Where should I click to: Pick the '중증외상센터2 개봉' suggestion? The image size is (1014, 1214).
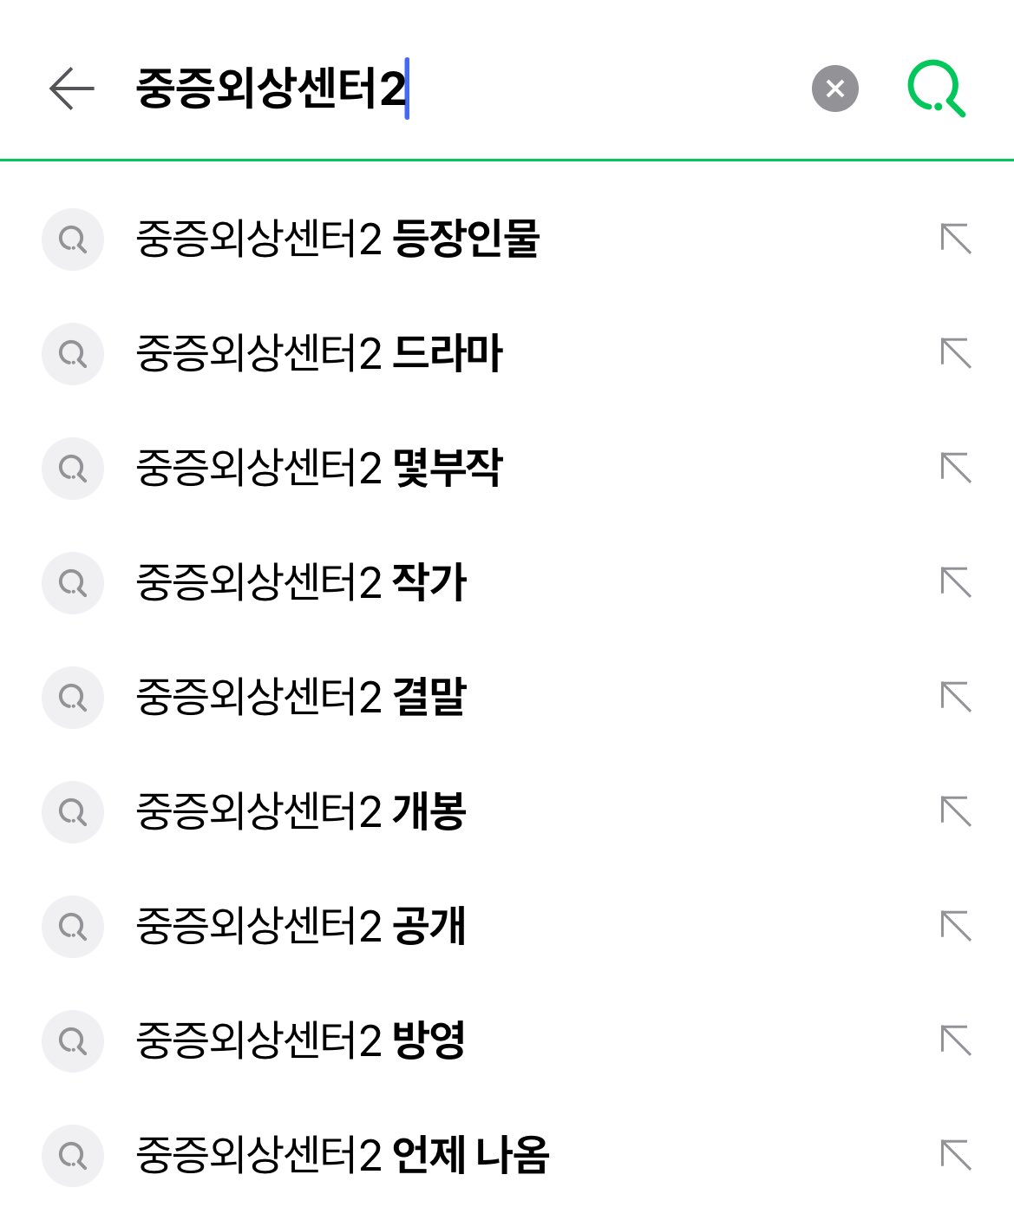coord(301,811)
